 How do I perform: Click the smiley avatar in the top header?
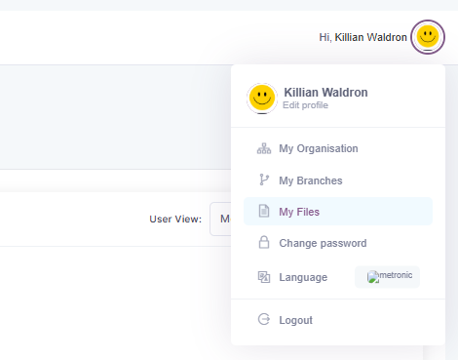point(428,37)
